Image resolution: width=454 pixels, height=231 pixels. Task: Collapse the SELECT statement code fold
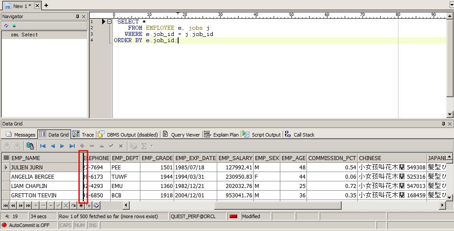109,21
